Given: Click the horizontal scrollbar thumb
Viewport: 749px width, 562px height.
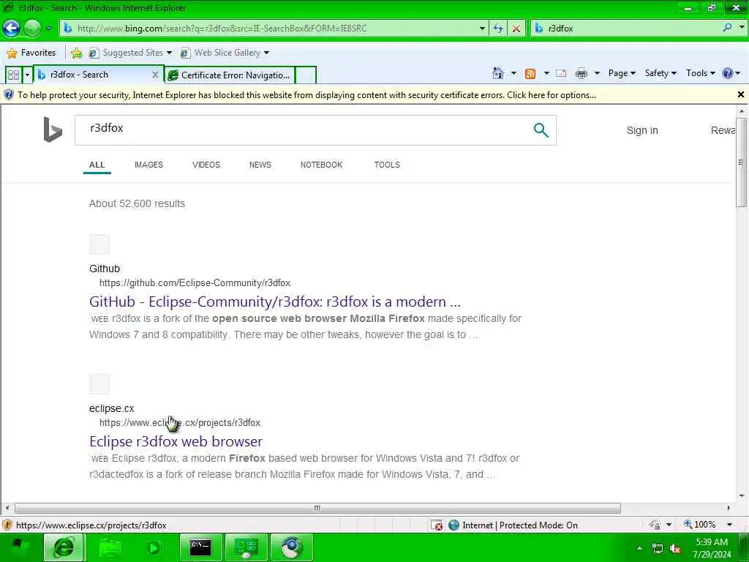Looking at the screenshot, I should coord(317,508).
